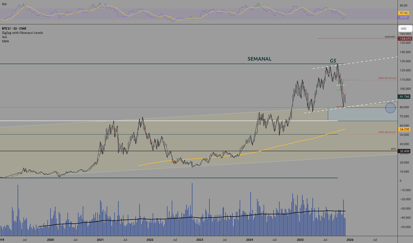Click 2021 on the time axis
Viewport: 413px width, 243px height.
(x=100, y=239)
